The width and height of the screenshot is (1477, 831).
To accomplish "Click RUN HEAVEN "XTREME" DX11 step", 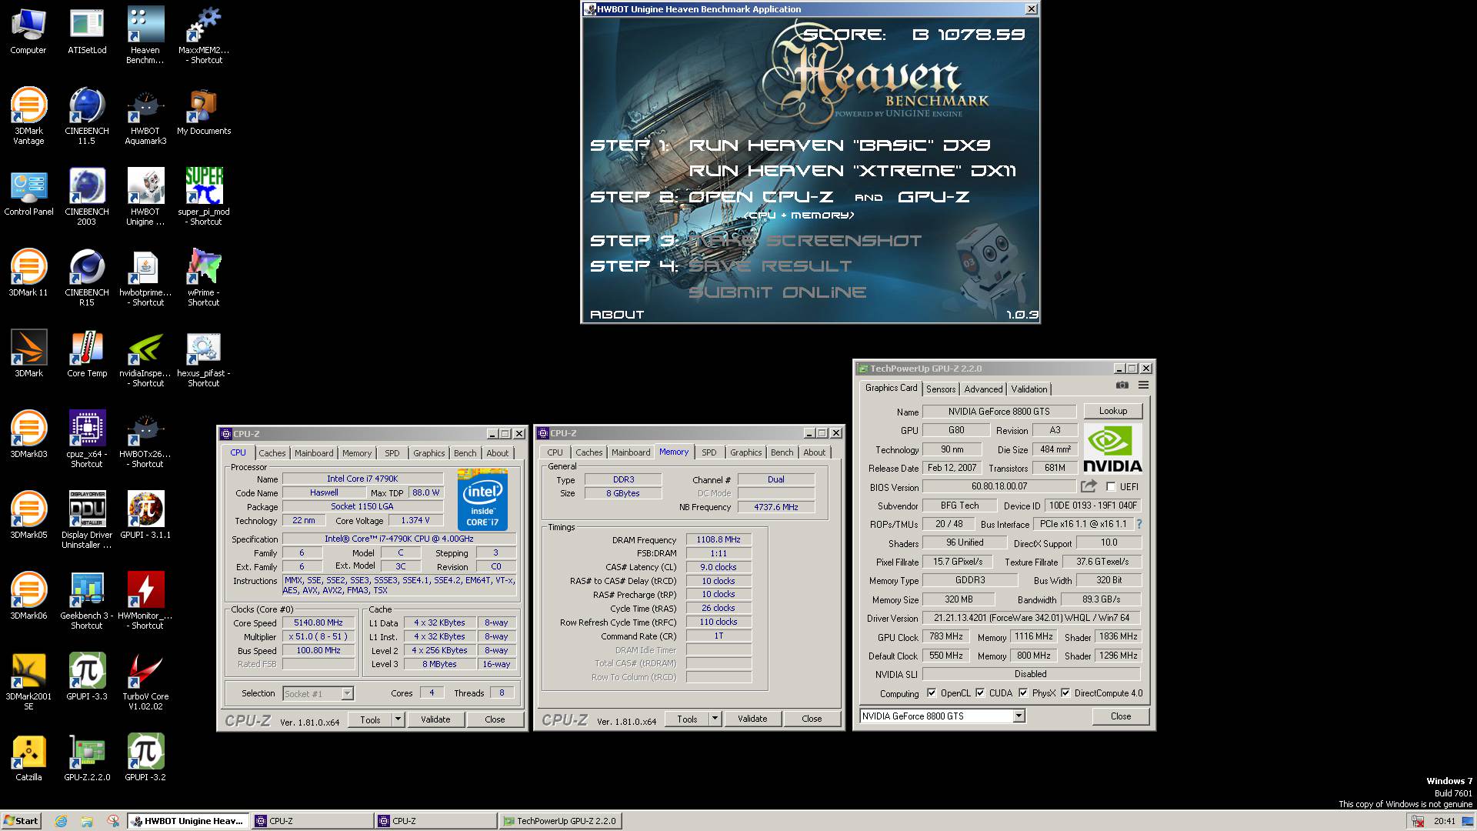I will pos(853,171).
